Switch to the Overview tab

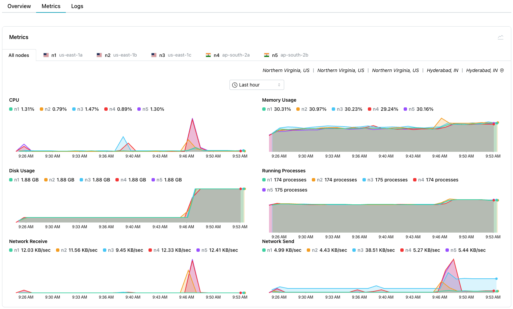pyautogui.click(x=19, y=6)
